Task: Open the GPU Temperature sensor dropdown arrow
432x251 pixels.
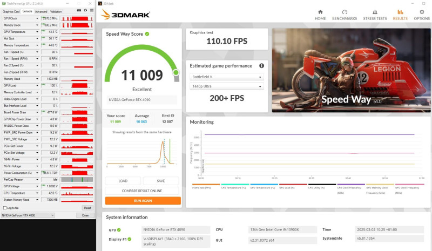Action: (x=37, y=32)
